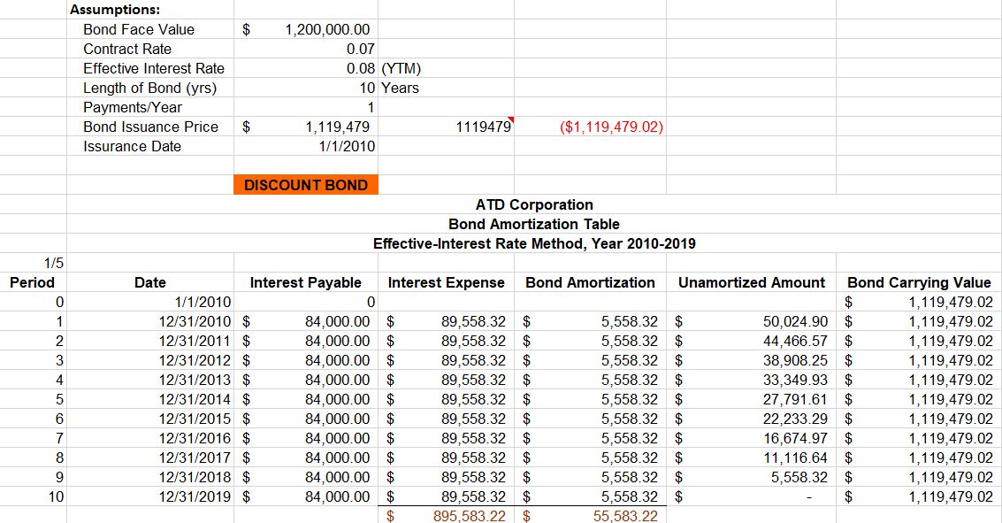The image size is (1002, 523).
Task: Click the Bond Face Value 1,200,000.00 cell
Action: (x=326, y=29)
